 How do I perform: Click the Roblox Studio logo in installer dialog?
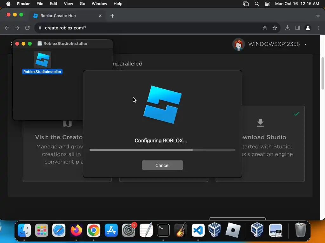tap(162, 104)
